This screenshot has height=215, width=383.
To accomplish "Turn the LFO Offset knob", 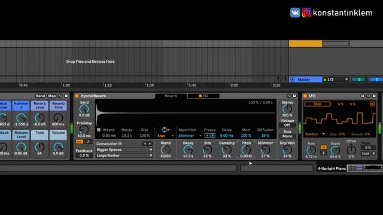I will click(x=351, y=150).
